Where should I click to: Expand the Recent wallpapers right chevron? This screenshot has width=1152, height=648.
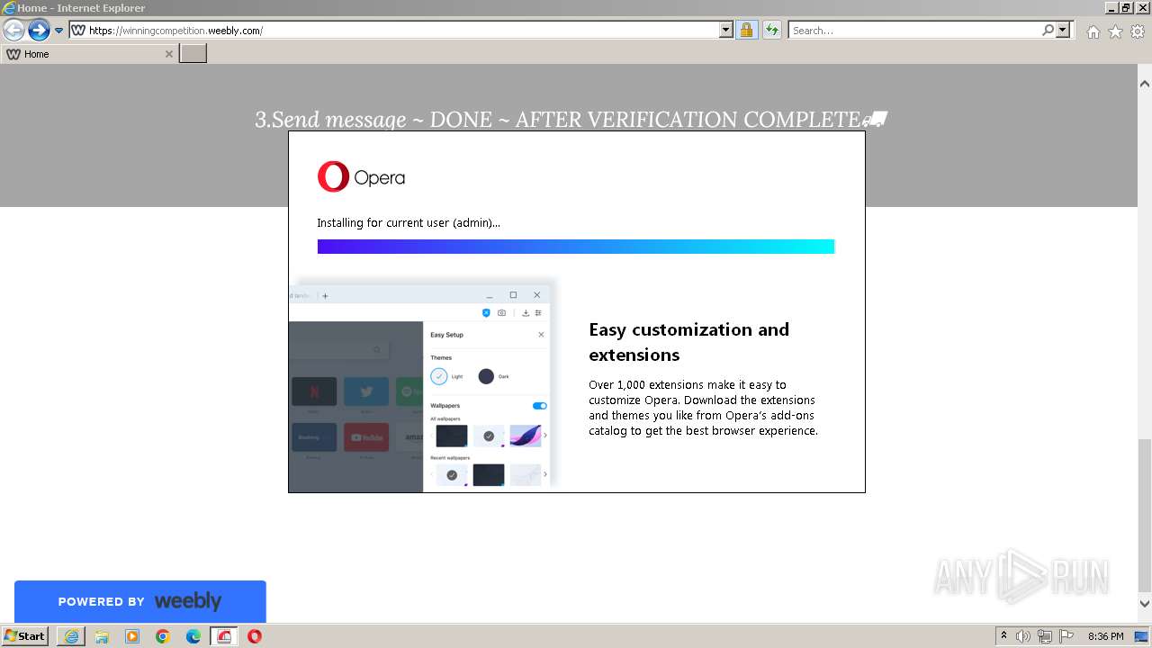(544, 474)
